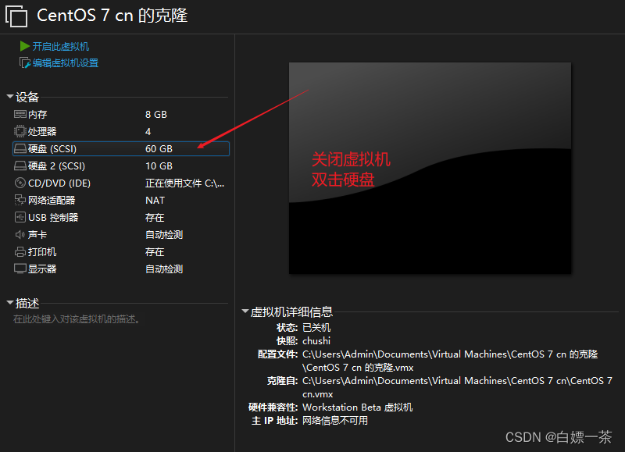Click the edit VM settings wrench icon

(25, 63)
